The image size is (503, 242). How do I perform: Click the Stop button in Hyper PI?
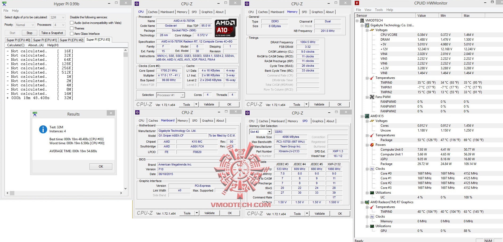click(30, 33)
